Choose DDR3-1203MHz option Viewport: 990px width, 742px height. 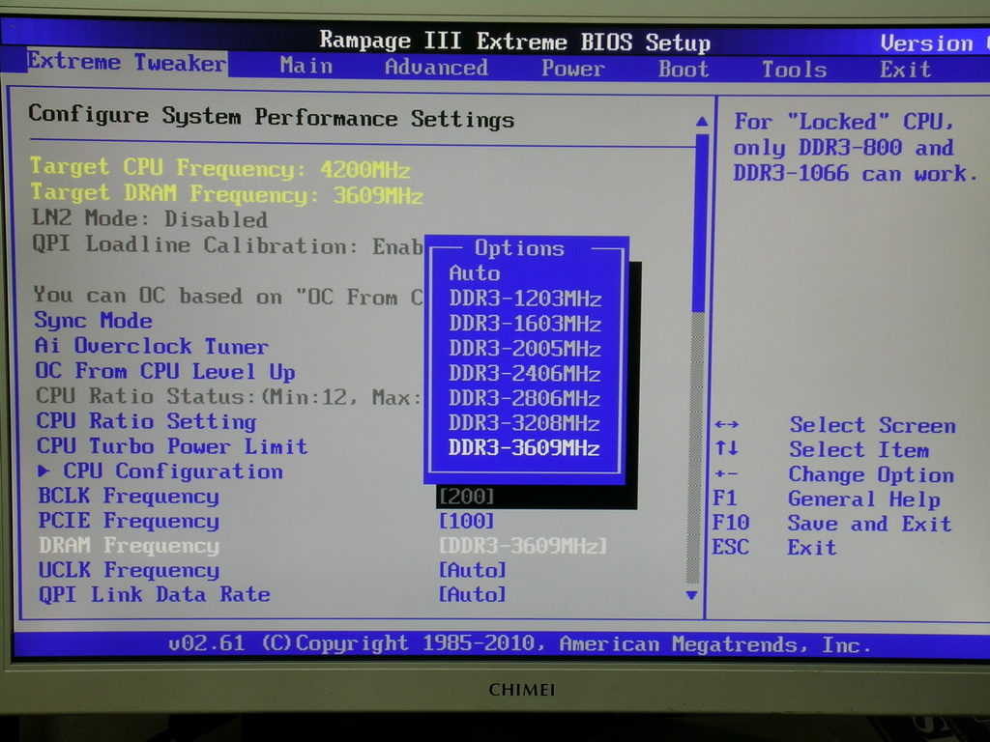525,299
